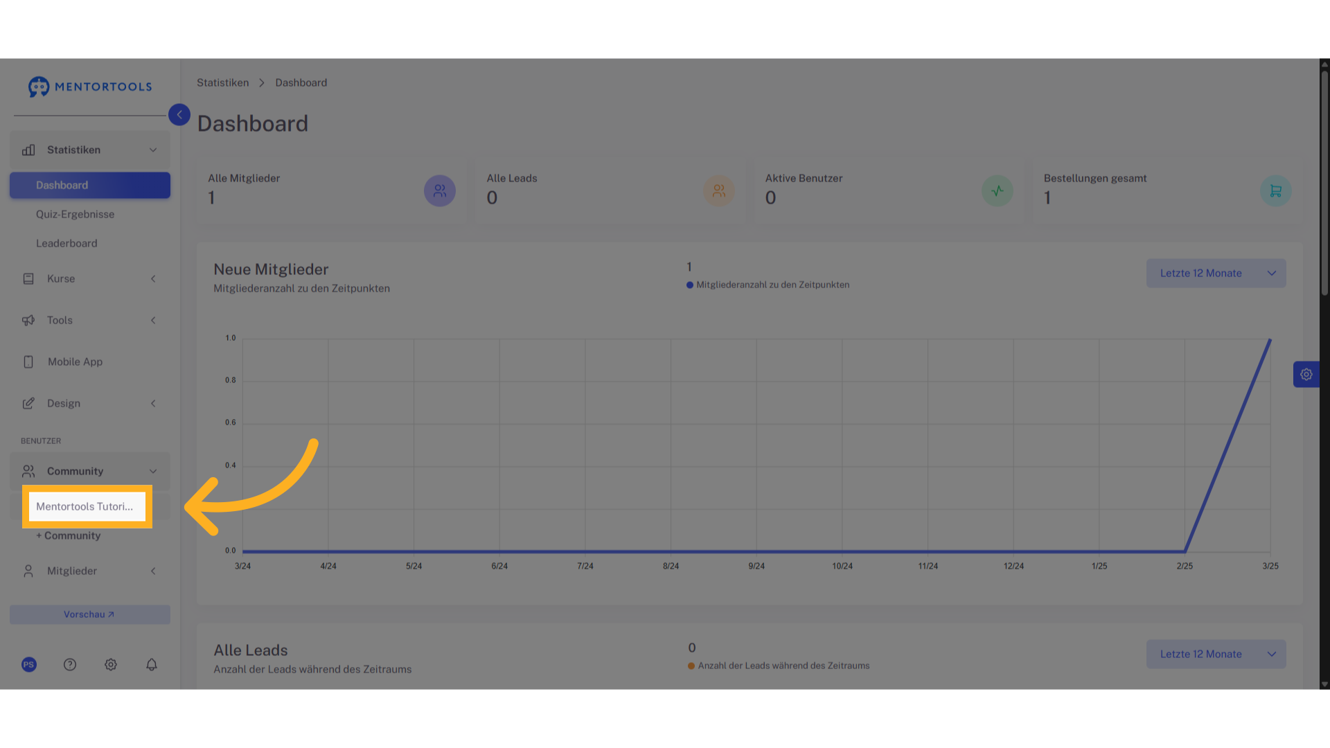1330x748 pixels.
Task: Click the 2/25 x-axis label
Action: click(1185, 567)
